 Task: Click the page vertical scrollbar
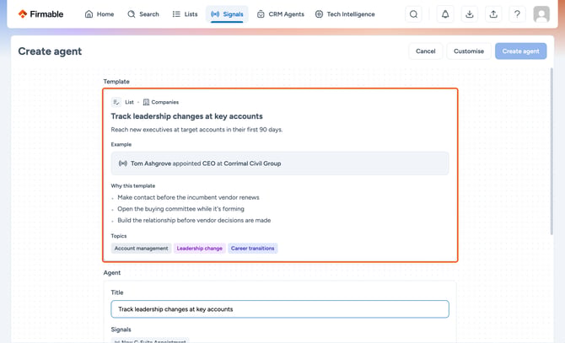[x=552, y=151]
